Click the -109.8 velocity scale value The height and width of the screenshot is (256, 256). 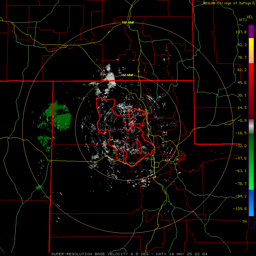pyautogui.click(x=240, y=209)
